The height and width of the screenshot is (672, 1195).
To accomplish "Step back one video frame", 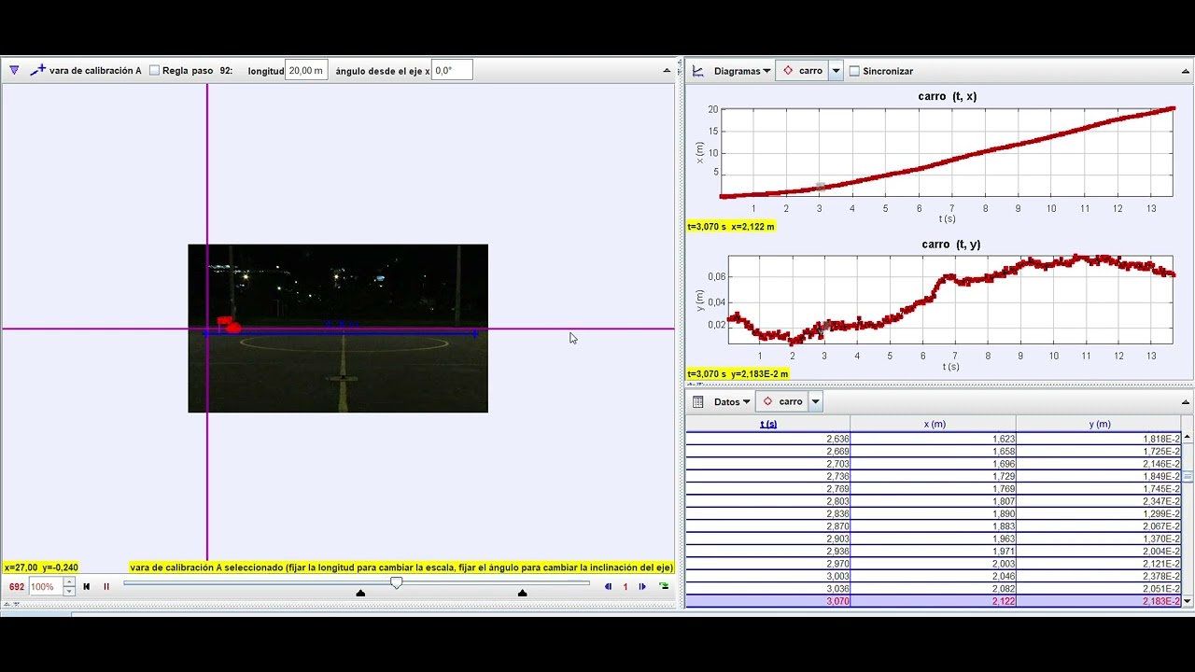I will 609,586.
